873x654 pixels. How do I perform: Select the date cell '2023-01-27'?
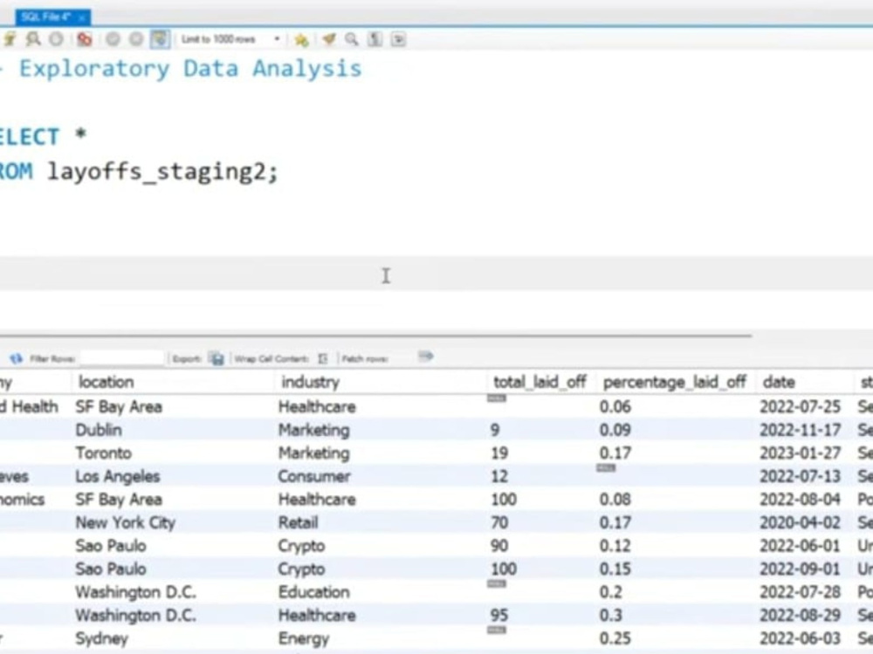tap(800, 453)
